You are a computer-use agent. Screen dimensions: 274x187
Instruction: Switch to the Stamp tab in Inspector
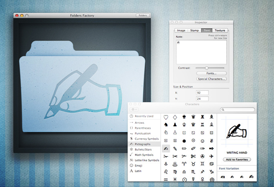click(194, 31)
